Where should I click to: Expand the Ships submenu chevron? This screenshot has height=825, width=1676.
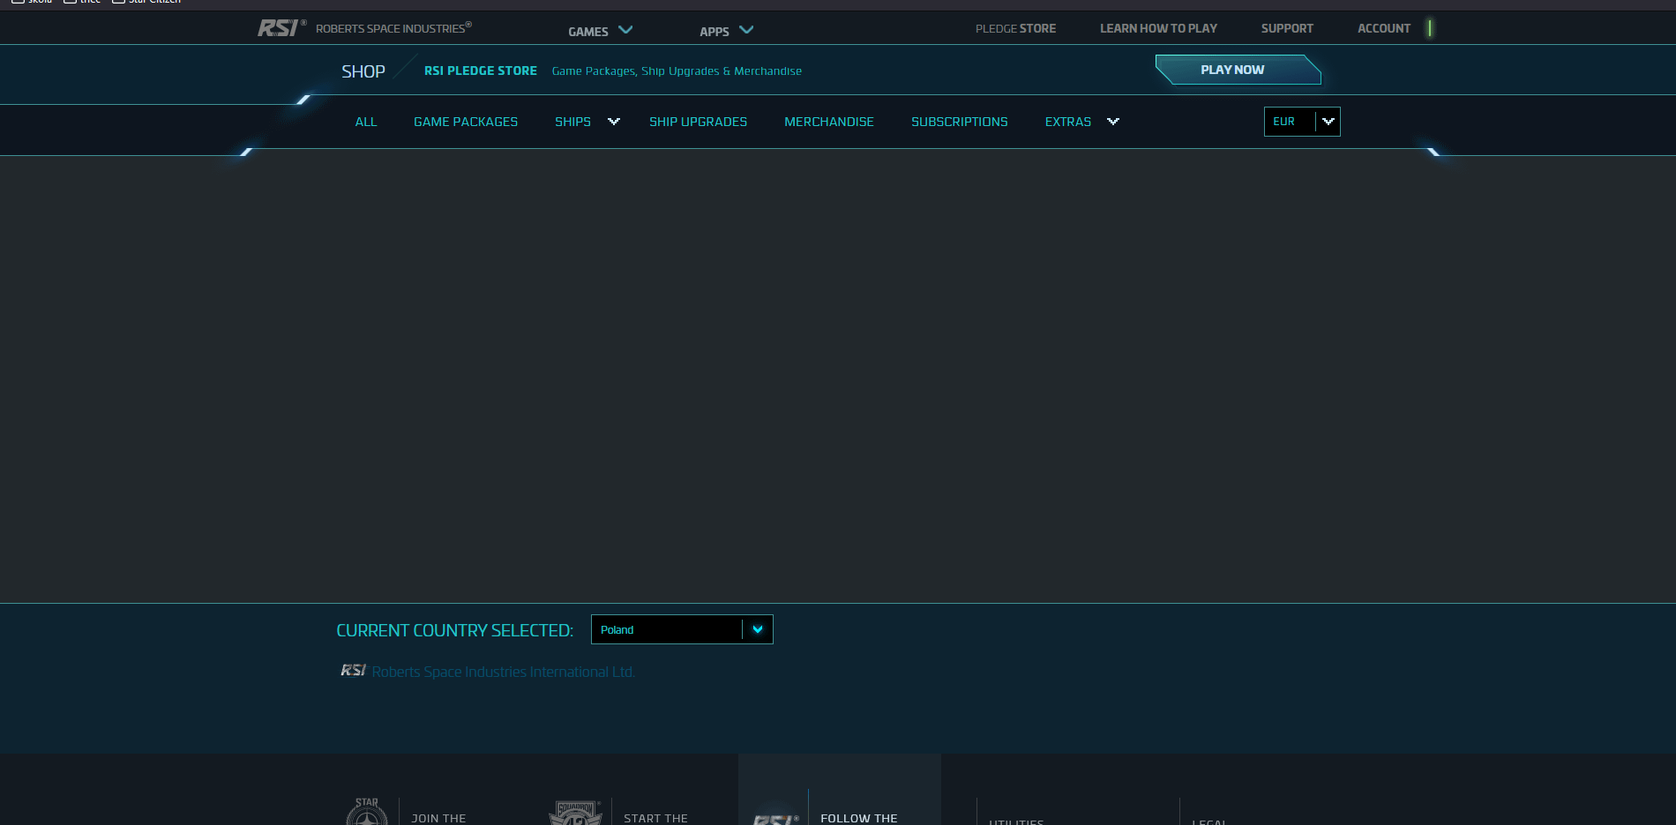point(614,122)
